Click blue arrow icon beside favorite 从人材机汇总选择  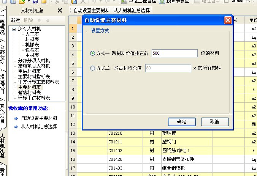click(16, 127)
